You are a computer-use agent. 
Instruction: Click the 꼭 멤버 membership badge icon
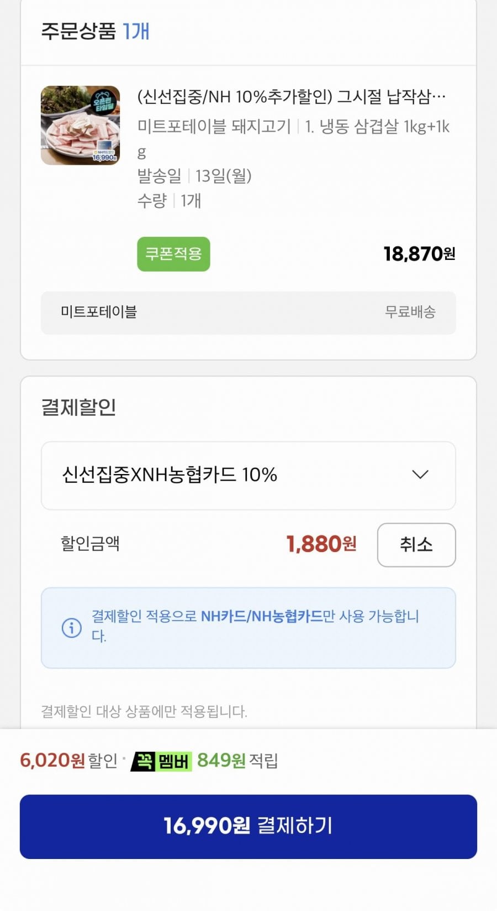(161, 761)
